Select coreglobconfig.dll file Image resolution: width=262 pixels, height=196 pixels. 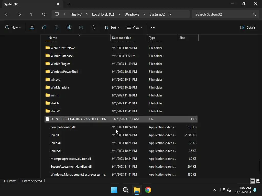(x=121, y=127)
